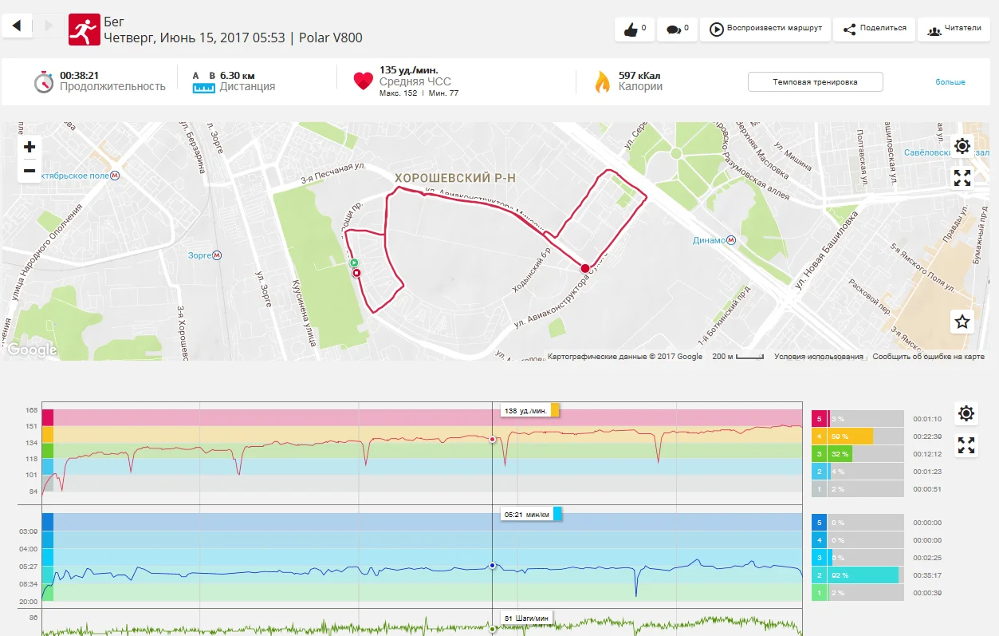Click 00:38:21 duration value

tap(78, 75)
